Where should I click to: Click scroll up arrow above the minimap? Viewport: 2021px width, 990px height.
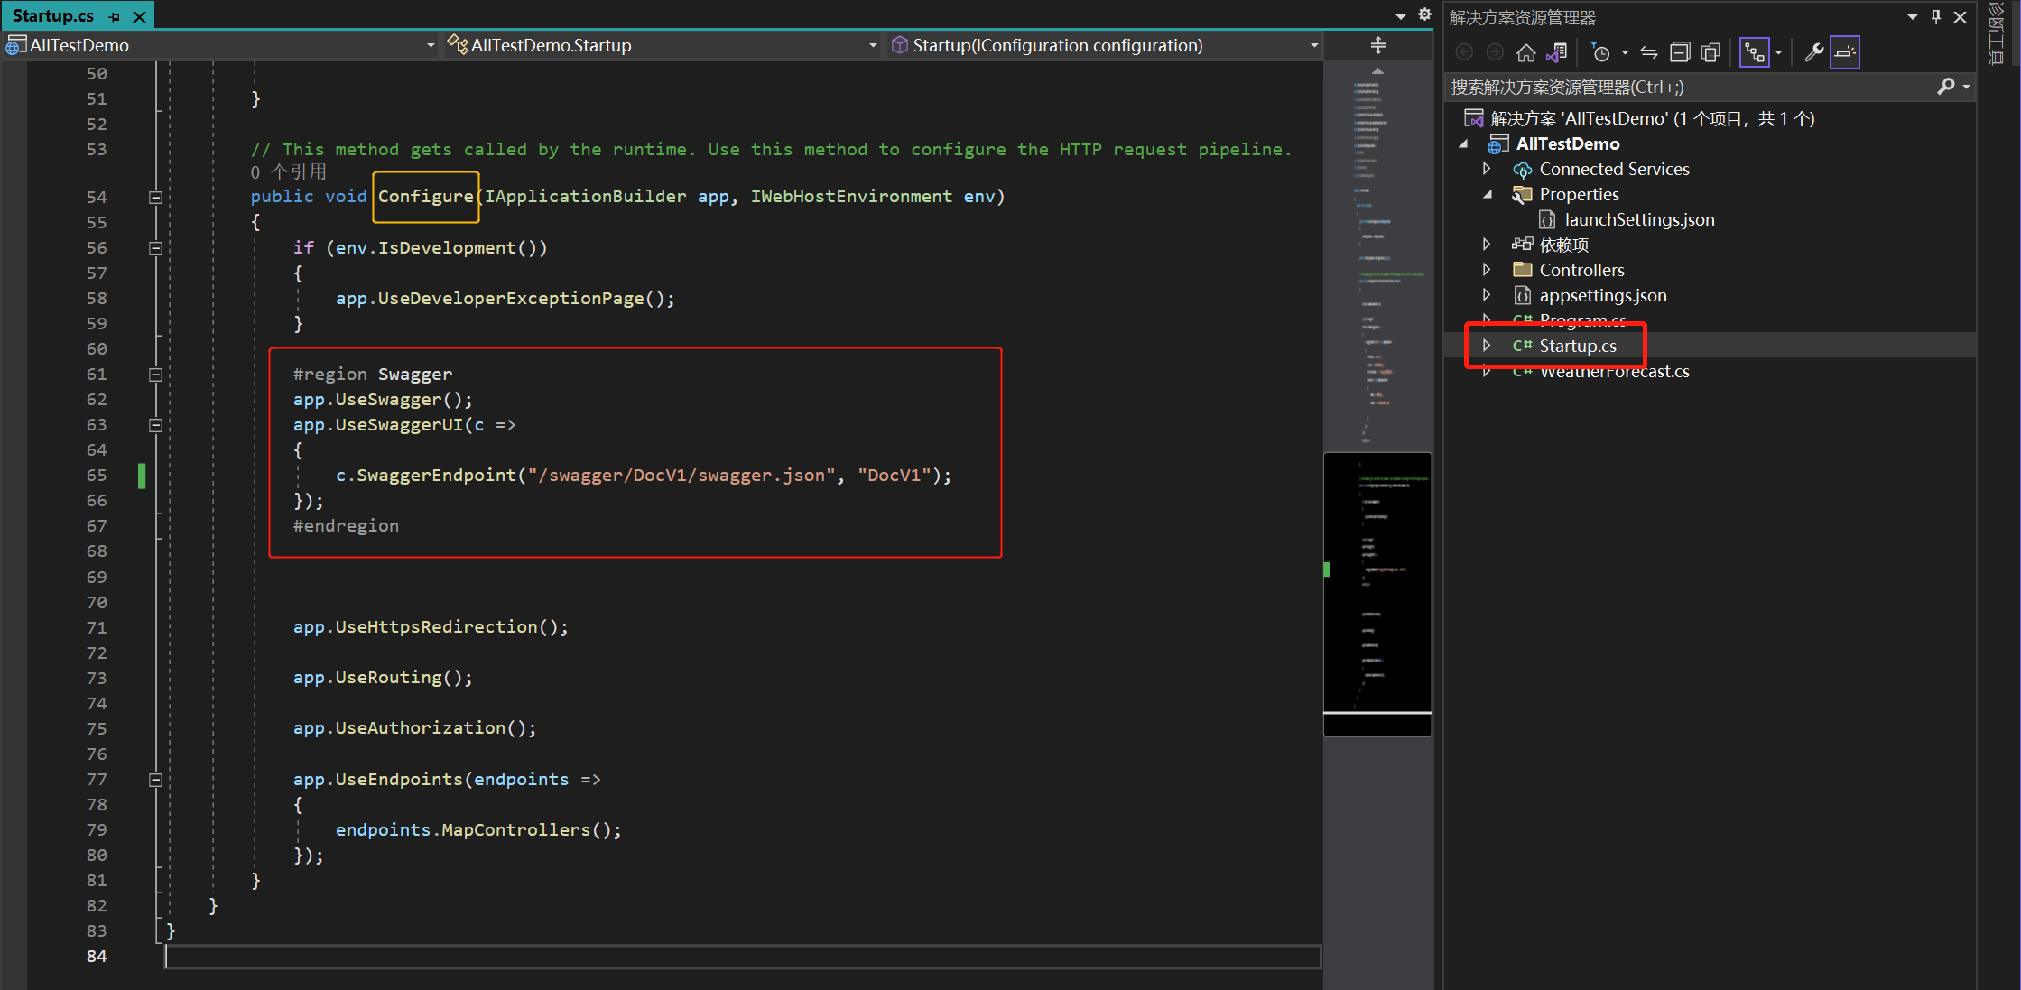(x=1377, y=70)
